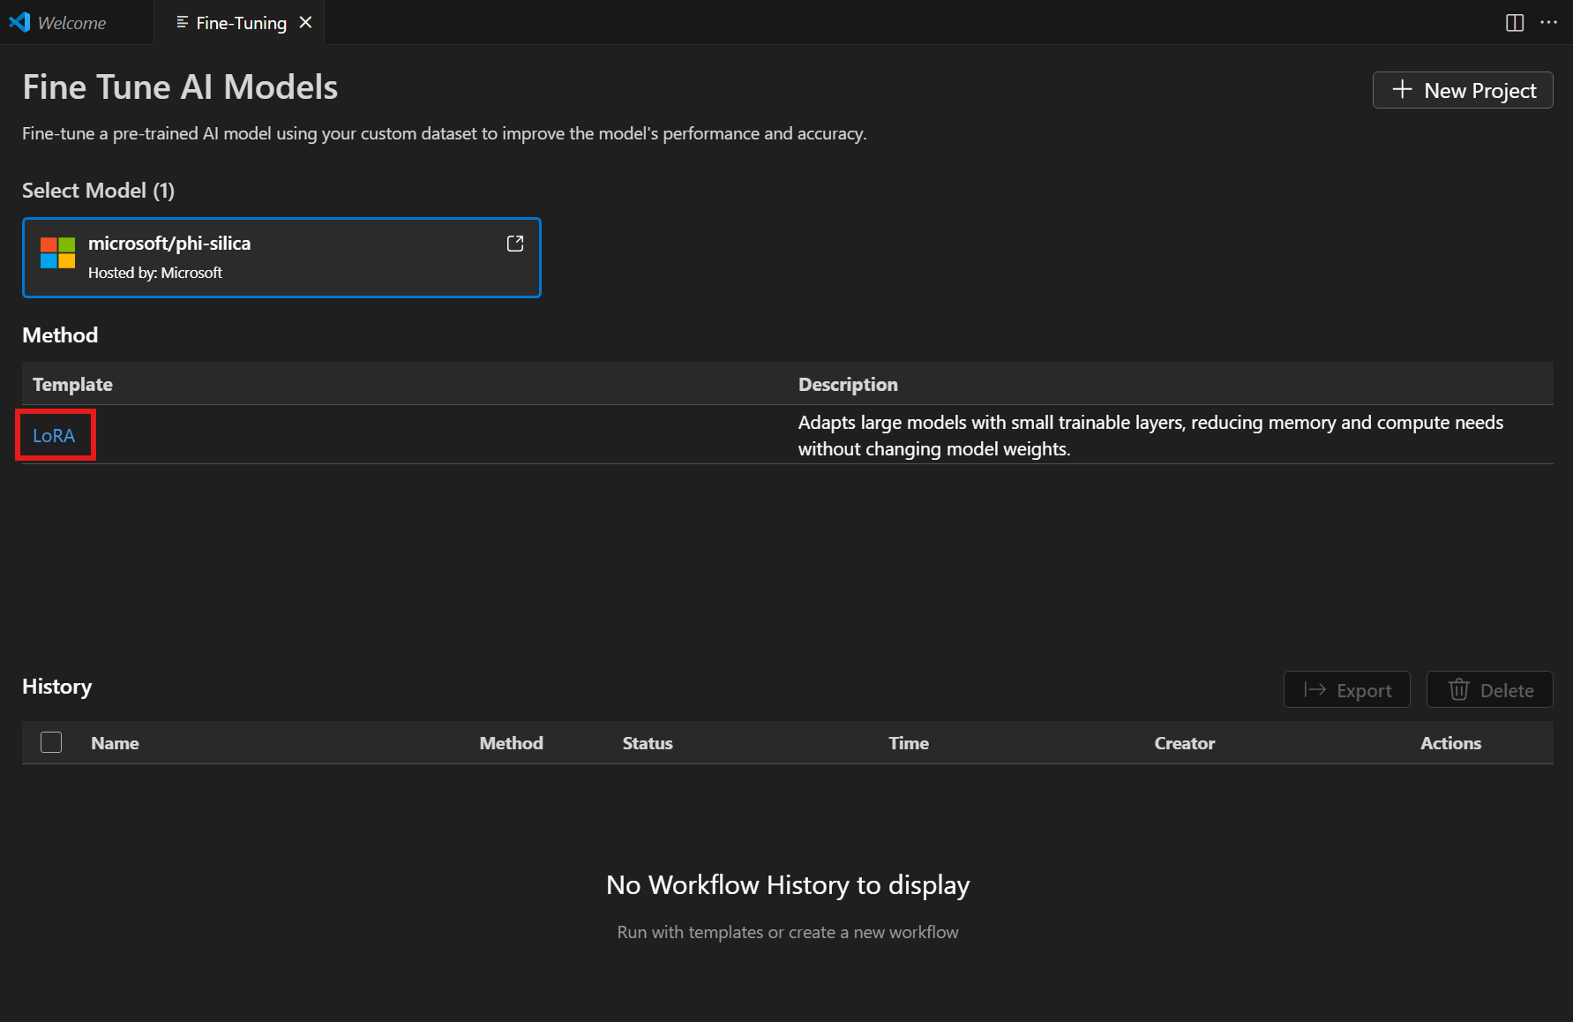Click the export arrow icon
The width and height of the screenshot is (1573, 1022).
(x=1315, y=689)
